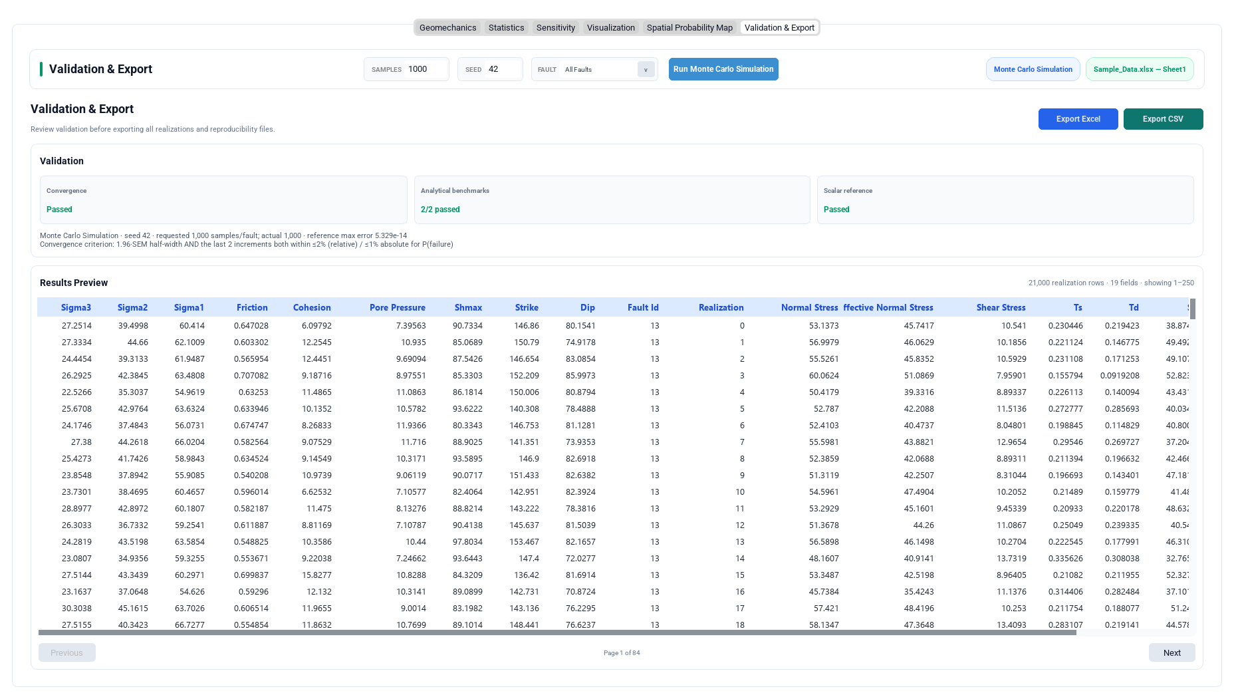1234x699 pixels.
Task: Click the Shmax column header
Action: pos(468,307)
